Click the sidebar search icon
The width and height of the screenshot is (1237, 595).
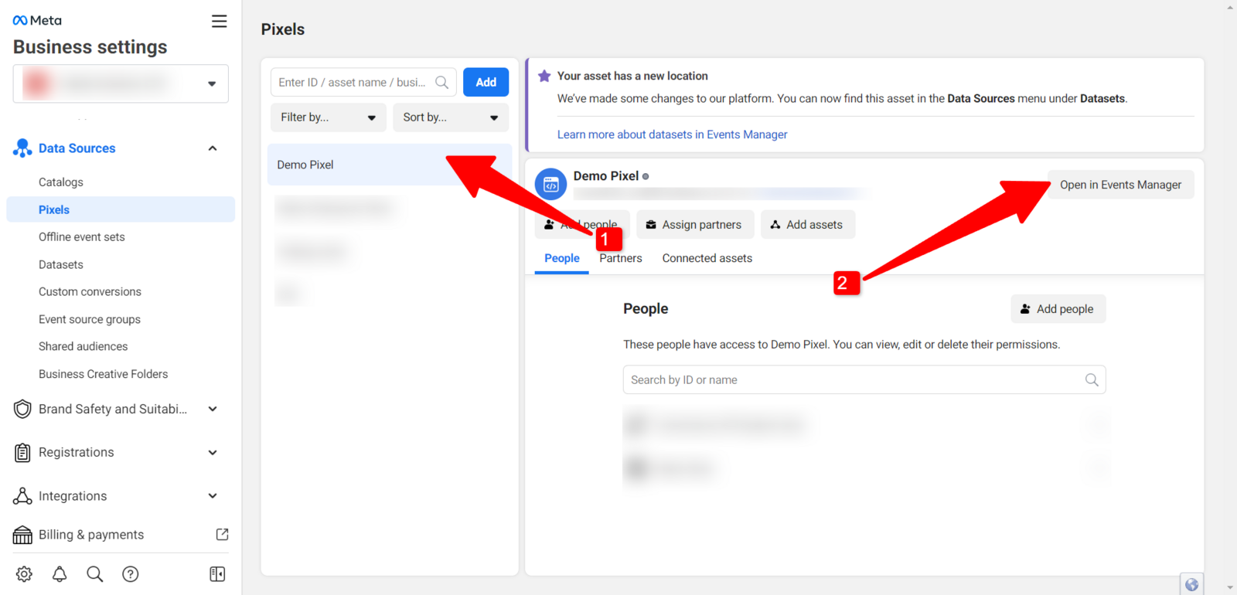95,574
